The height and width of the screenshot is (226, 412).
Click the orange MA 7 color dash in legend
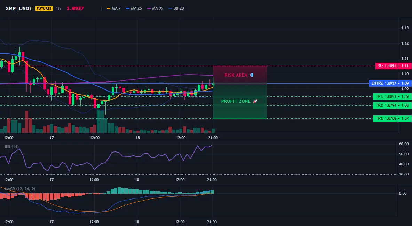click(x=109, y=8)
